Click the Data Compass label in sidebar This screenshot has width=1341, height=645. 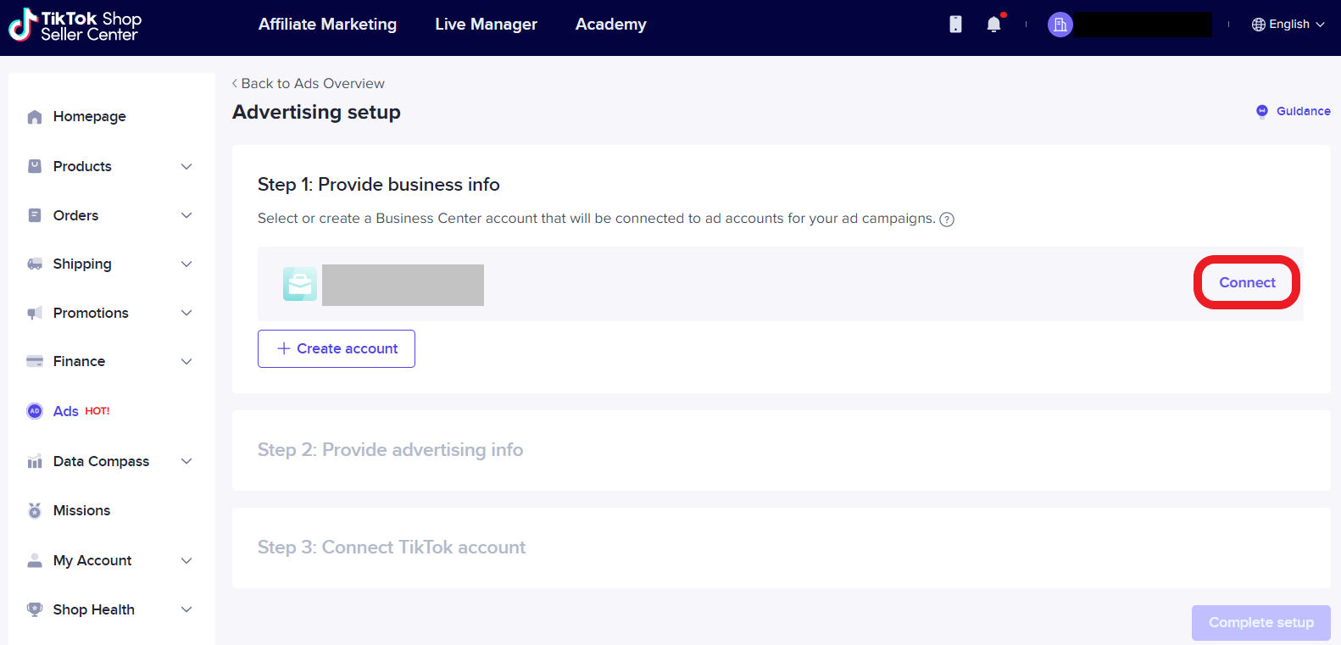coord(101,461)
